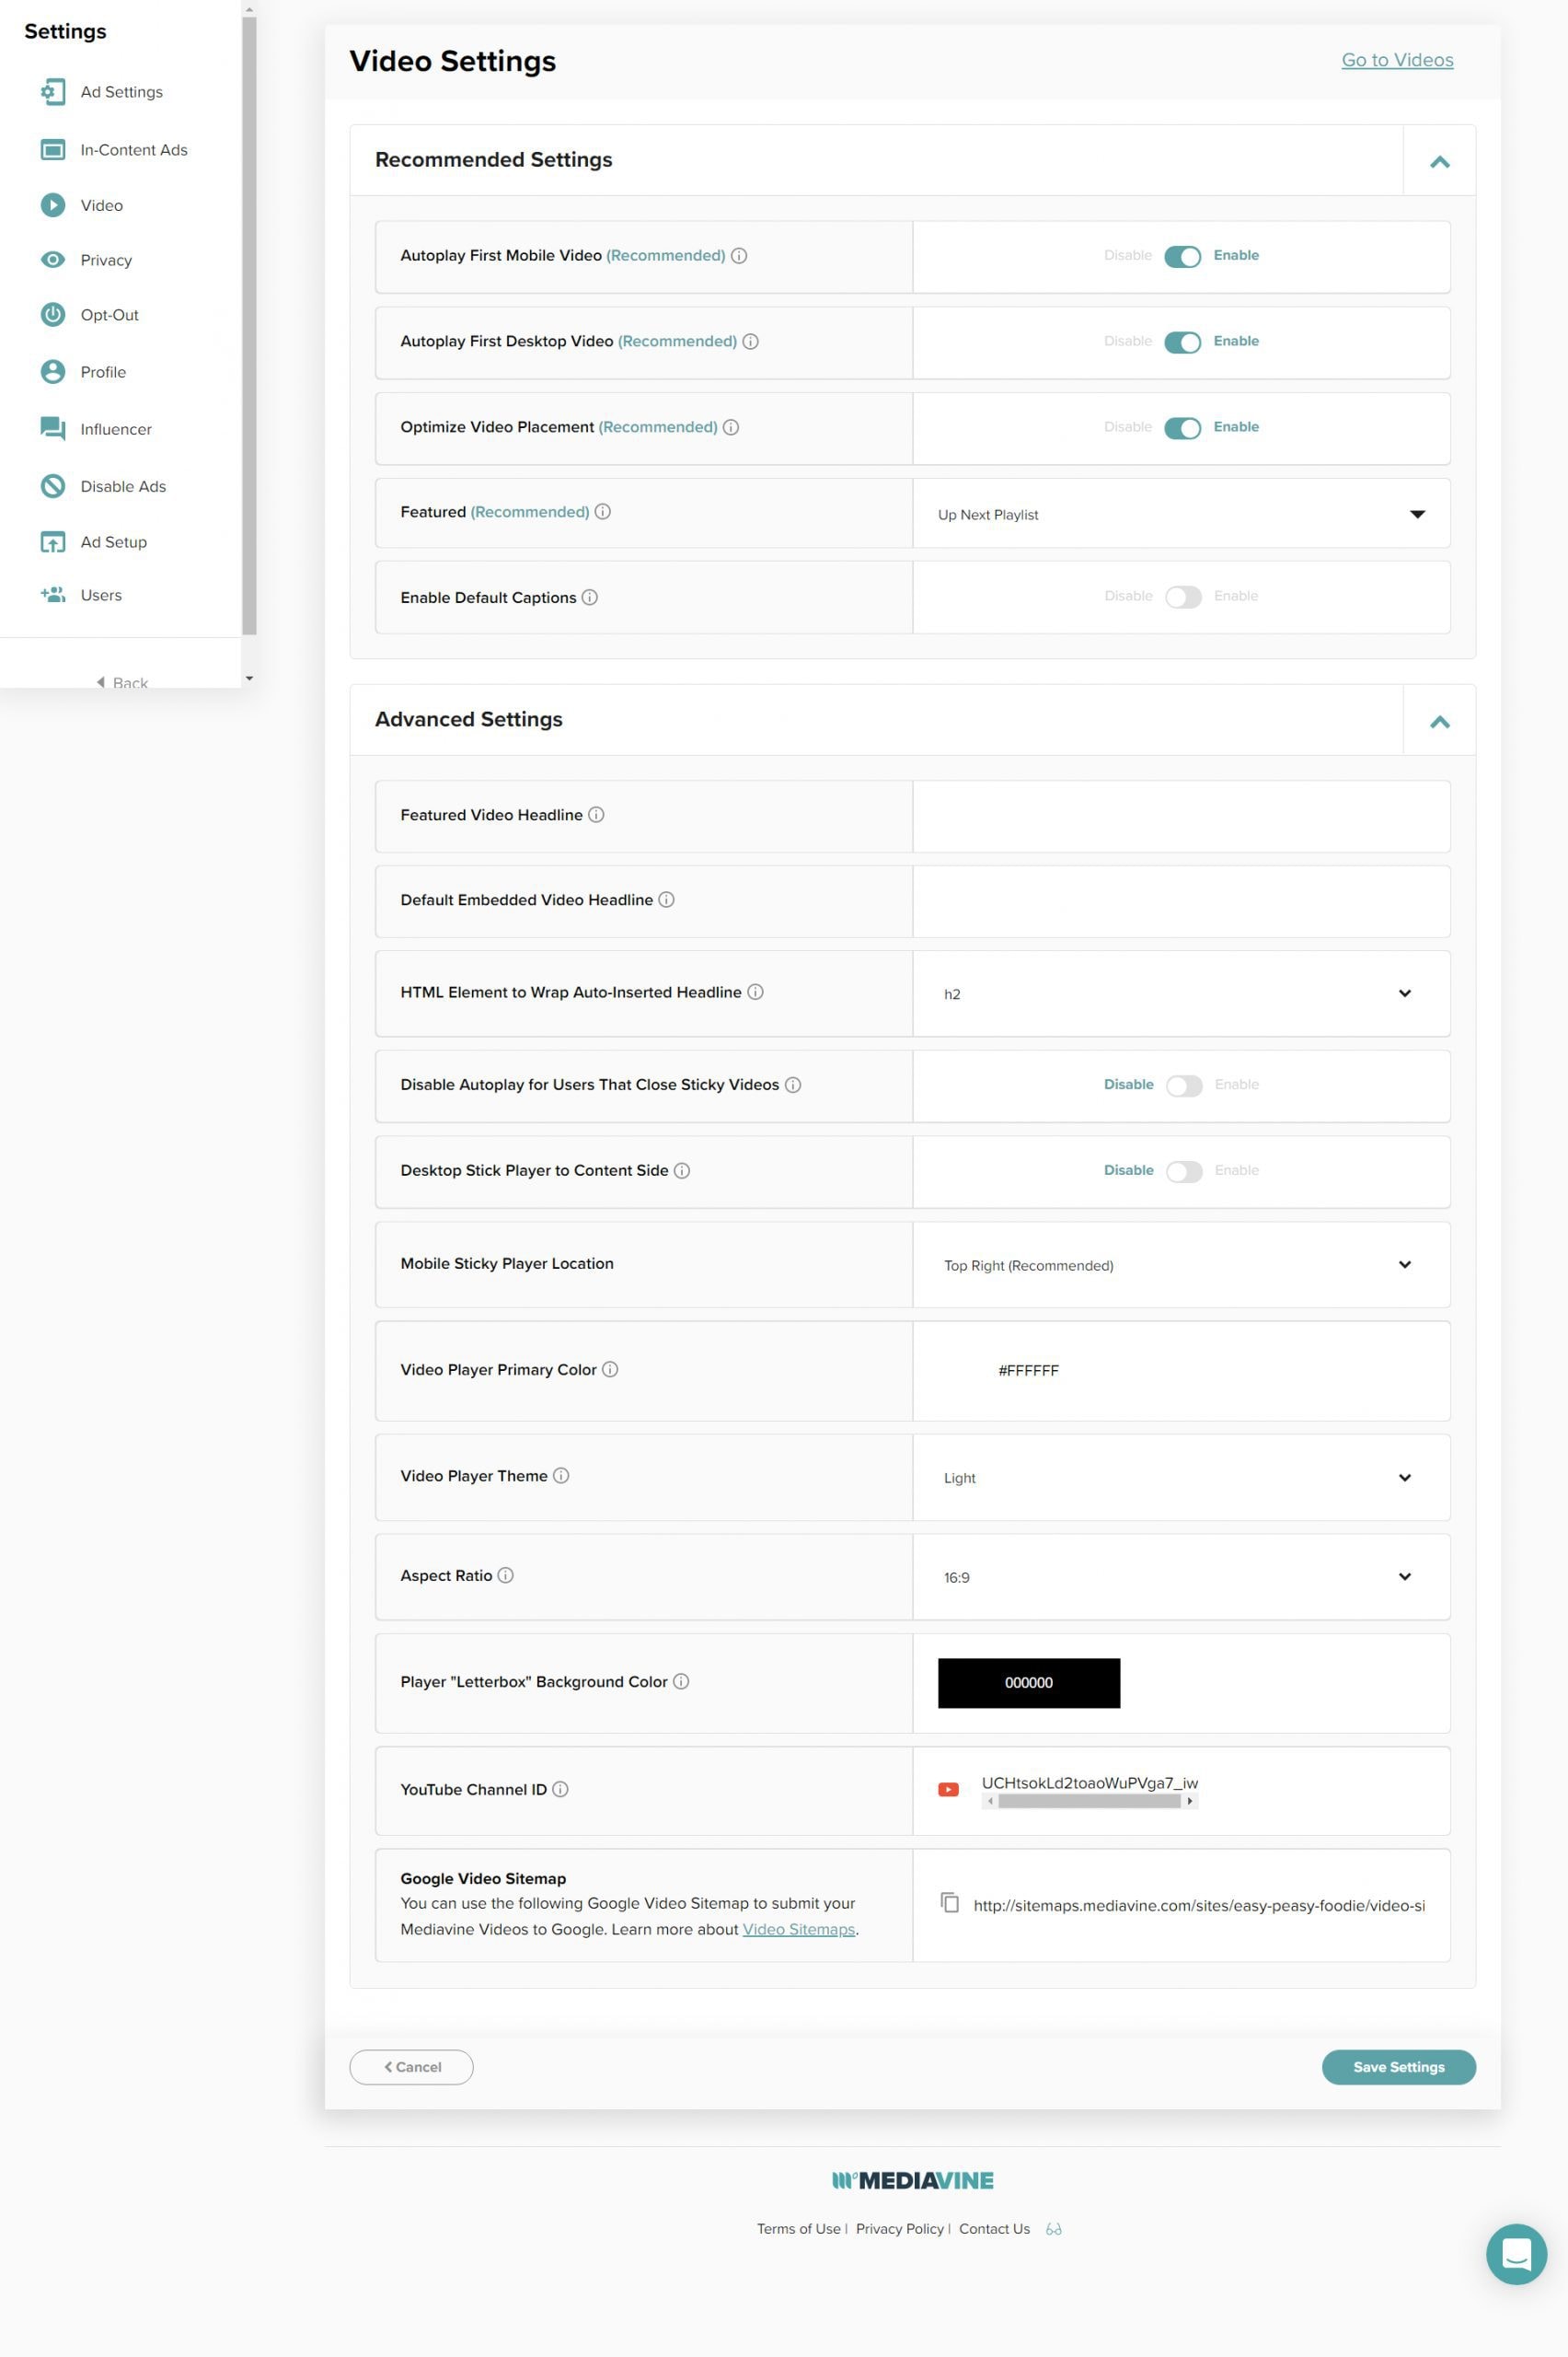The height and width of the screenshot is (2357, 1568).
Task: Open info icon for Disable Autoplay Sticky Videos
Action: (x=793, y=1086)
